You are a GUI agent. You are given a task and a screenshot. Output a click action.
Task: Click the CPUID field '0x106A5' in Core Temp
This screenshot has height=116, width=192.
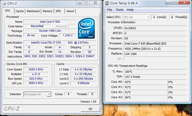pyautogui.click(x=155, y=28)
